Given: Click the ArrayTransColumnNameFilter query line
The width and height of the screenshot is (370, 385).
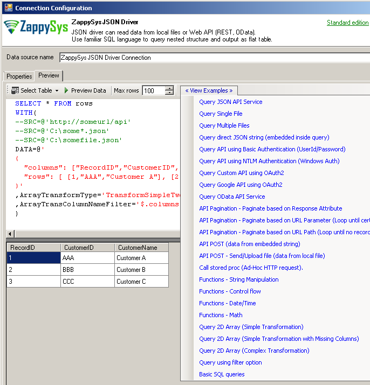Looking at the screenshot, I should (x=98, y=204).
